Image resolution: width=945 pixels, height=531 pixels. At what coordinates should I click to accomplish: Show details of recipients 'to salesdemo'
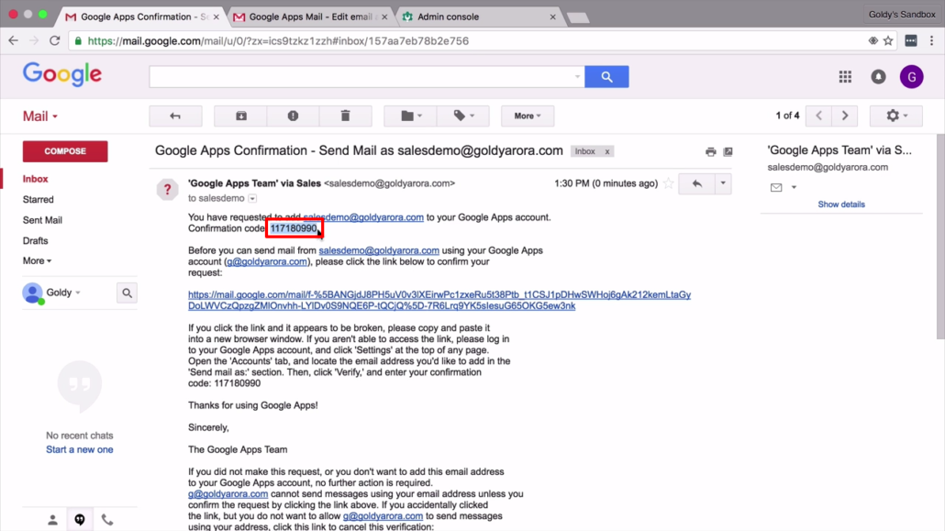tap(252, 198)
